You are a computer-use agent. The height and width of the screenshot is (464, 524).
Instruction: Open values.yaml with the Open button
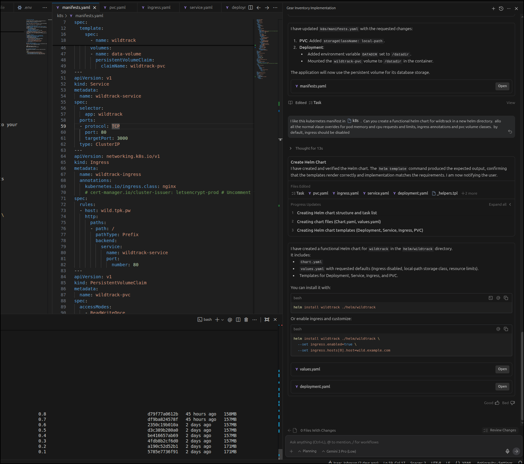pos(502,369)
